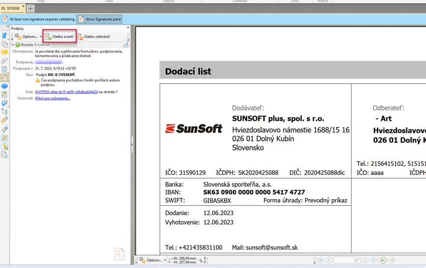The width and height of the screenshot is (426, 268).
Task: Click 'Show Signatures pane' button
Action: 100,19
